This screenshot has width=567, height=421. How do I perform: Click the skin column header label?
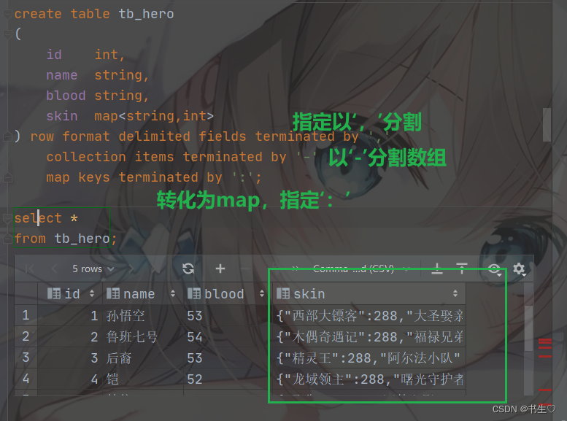(309, 294)
